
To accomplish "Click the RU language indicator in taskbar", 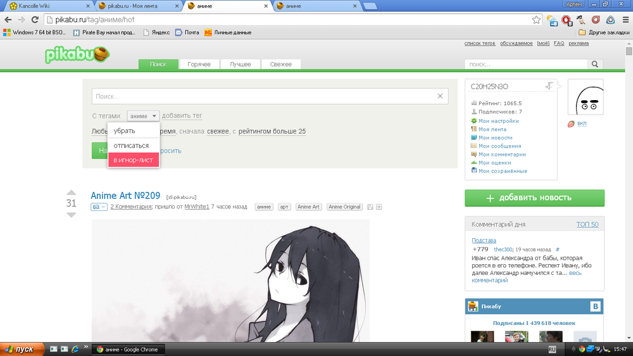I will pos(552,350).
